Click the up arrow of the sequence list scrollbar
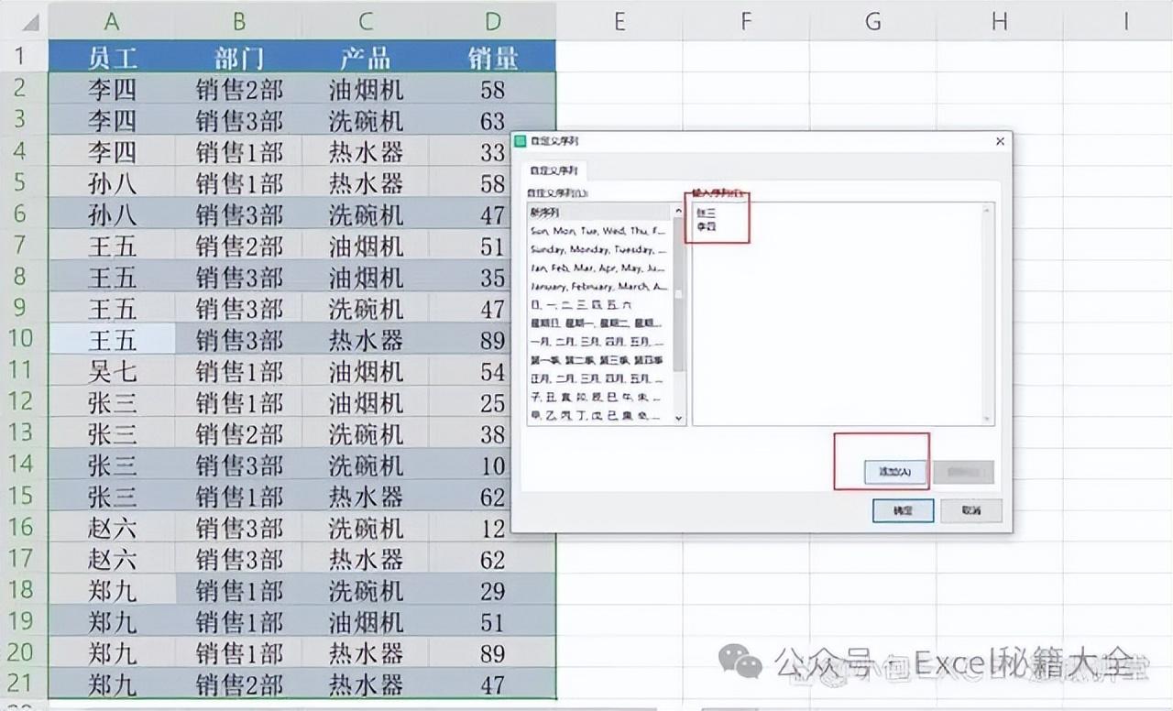1173x711 pixels. pyautogui.click(x=679, y=211)
